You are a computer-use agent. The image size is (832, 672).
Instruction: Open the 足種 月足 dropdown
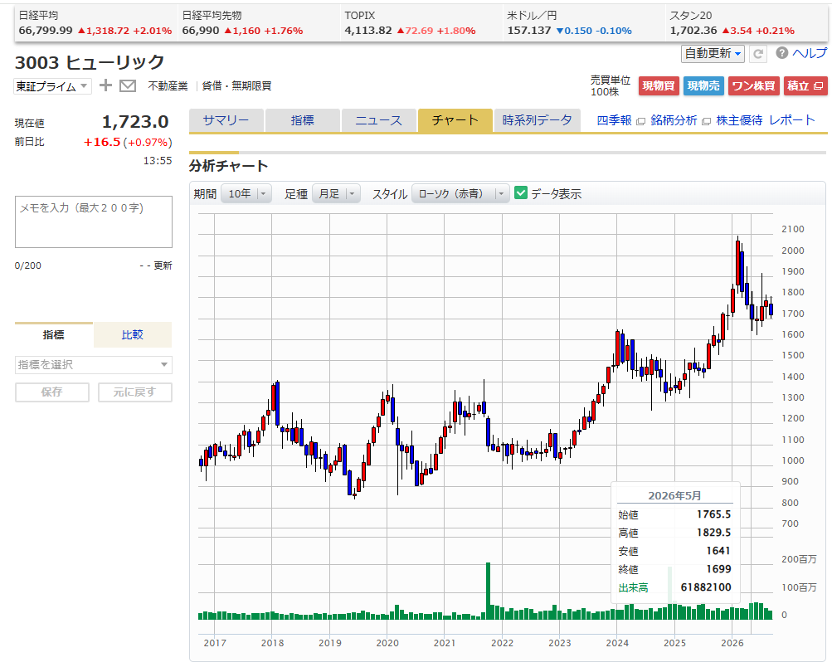(x=337, y=194)
